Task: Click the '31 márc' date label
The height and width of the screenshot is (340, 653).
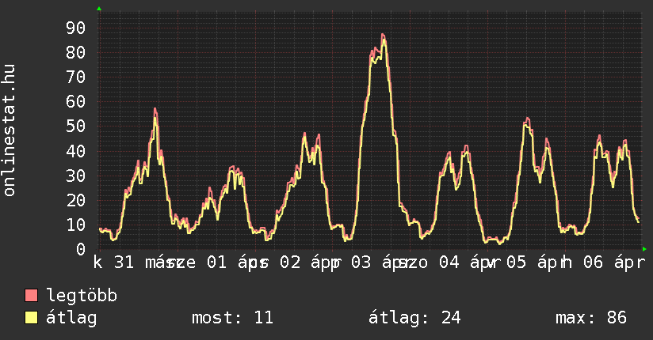Action: tap(143, 263)
